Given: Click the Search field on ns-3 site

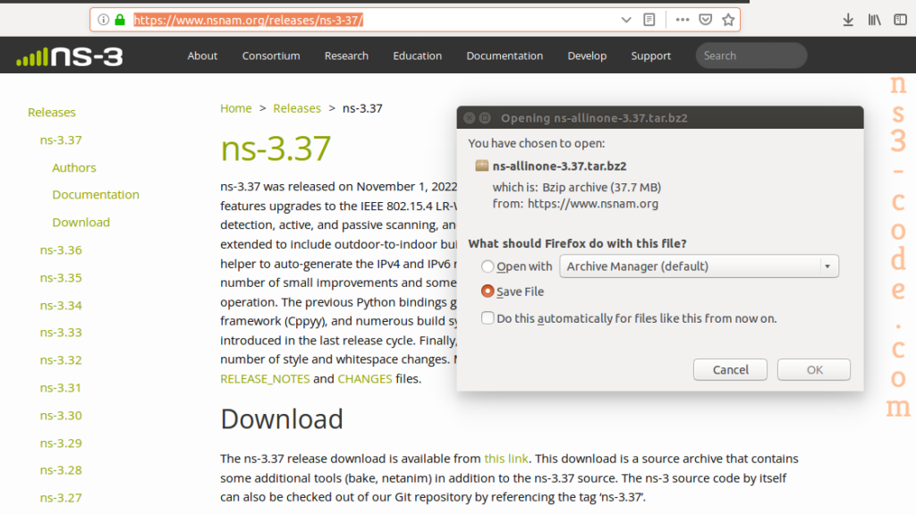Looking at the screenshot, I should (751, 55).
